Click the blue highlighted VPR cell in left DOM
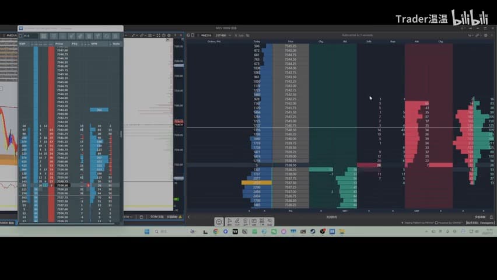This screenshot has height=280, width=497. pyautogui.click(x=99, y=110)
